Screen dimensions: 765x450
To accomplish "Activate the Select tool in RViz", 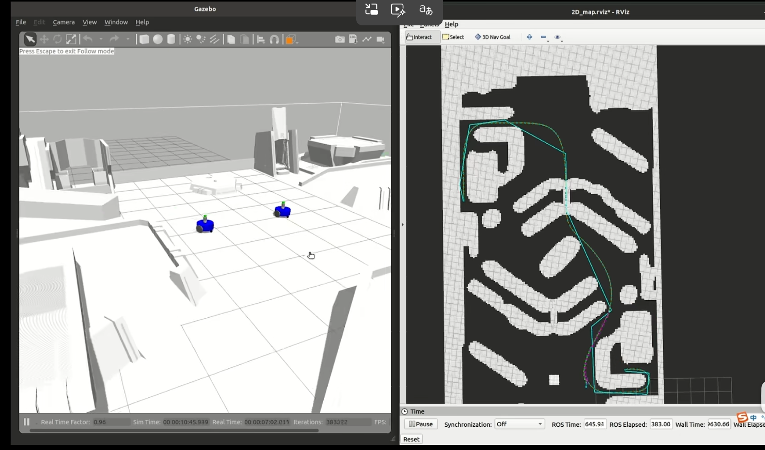I will coord(453,37).
